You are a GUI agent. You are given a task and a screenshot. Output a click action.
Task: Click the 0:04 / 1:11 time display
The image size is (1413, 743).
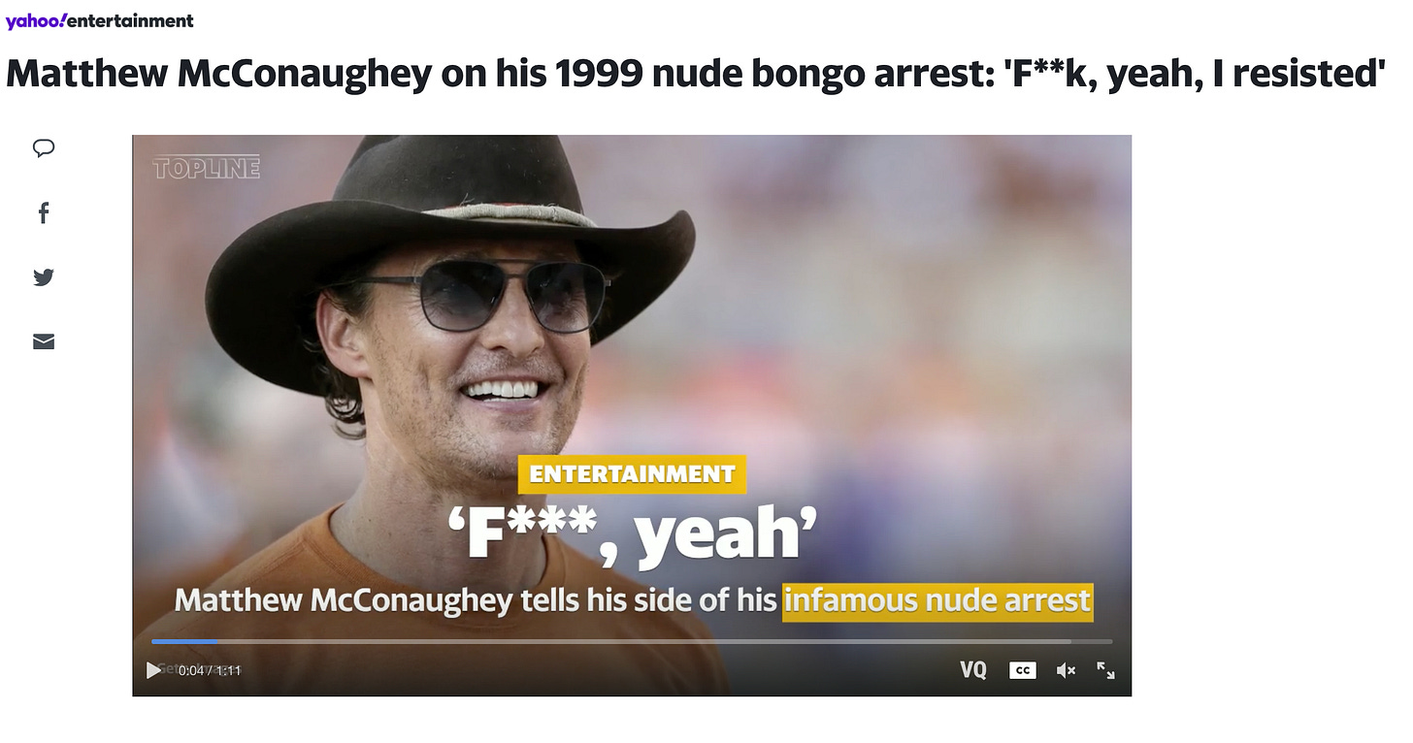click(210, 670)
